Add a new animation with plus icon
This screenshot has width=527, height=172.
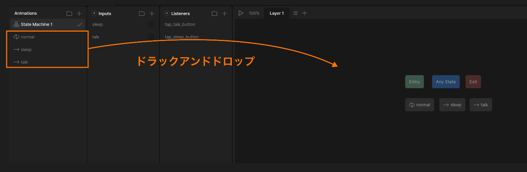click(79, 14)
